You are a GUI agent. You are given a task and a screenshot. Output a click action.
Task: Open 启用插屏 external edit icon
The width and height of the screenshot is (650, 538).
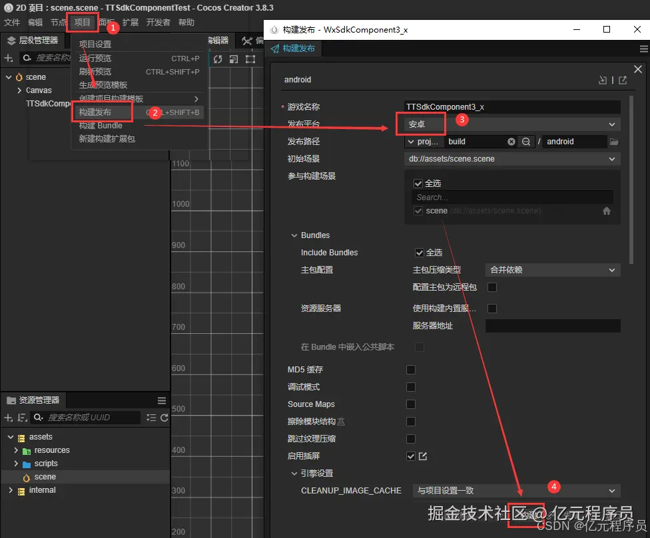pyautogui.click(x=423, y=456)
